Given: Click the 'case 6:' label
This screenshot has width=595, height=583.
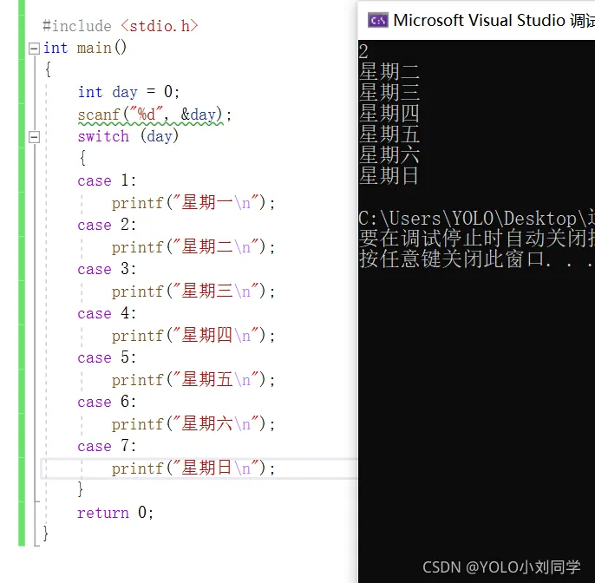Looking at the screenshot, I should tap(107, 402).
